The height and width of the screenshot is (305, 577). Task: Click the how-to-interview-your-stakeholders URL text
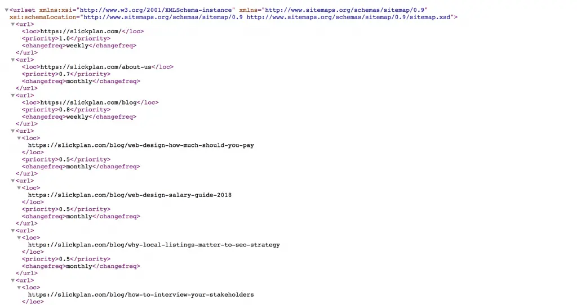click(141, 295)
